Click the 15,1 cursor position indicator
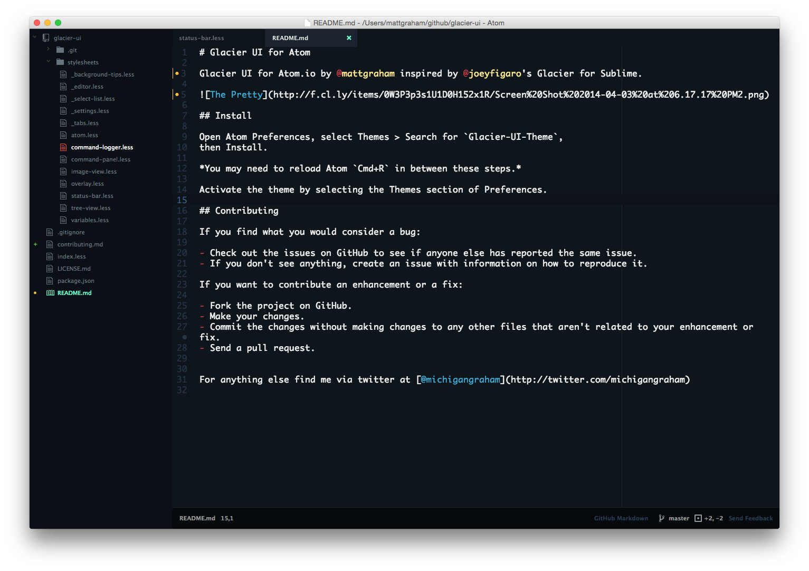This screenshot has height=571, width=809. tap(227, 518)
